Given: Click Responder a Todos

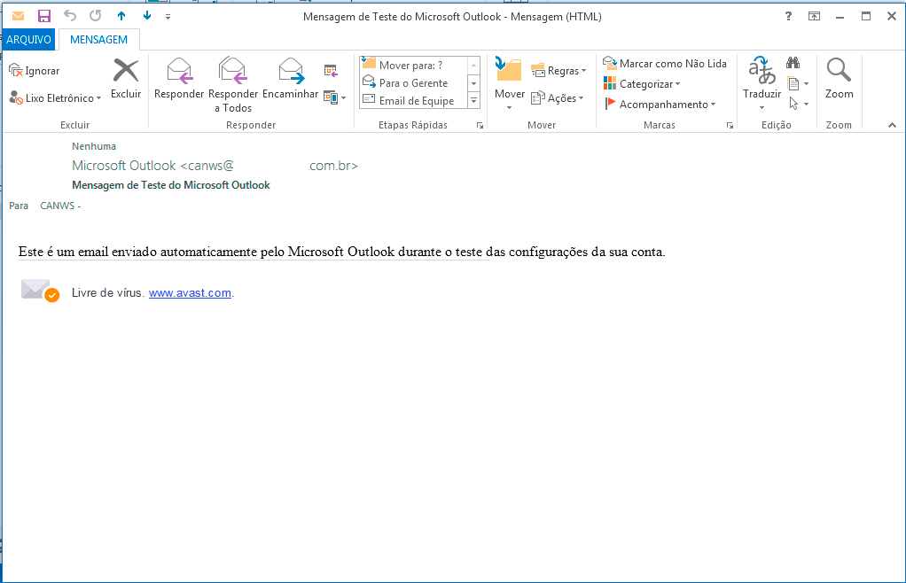Looking at the screenshot, I should [x=233, y=85].
